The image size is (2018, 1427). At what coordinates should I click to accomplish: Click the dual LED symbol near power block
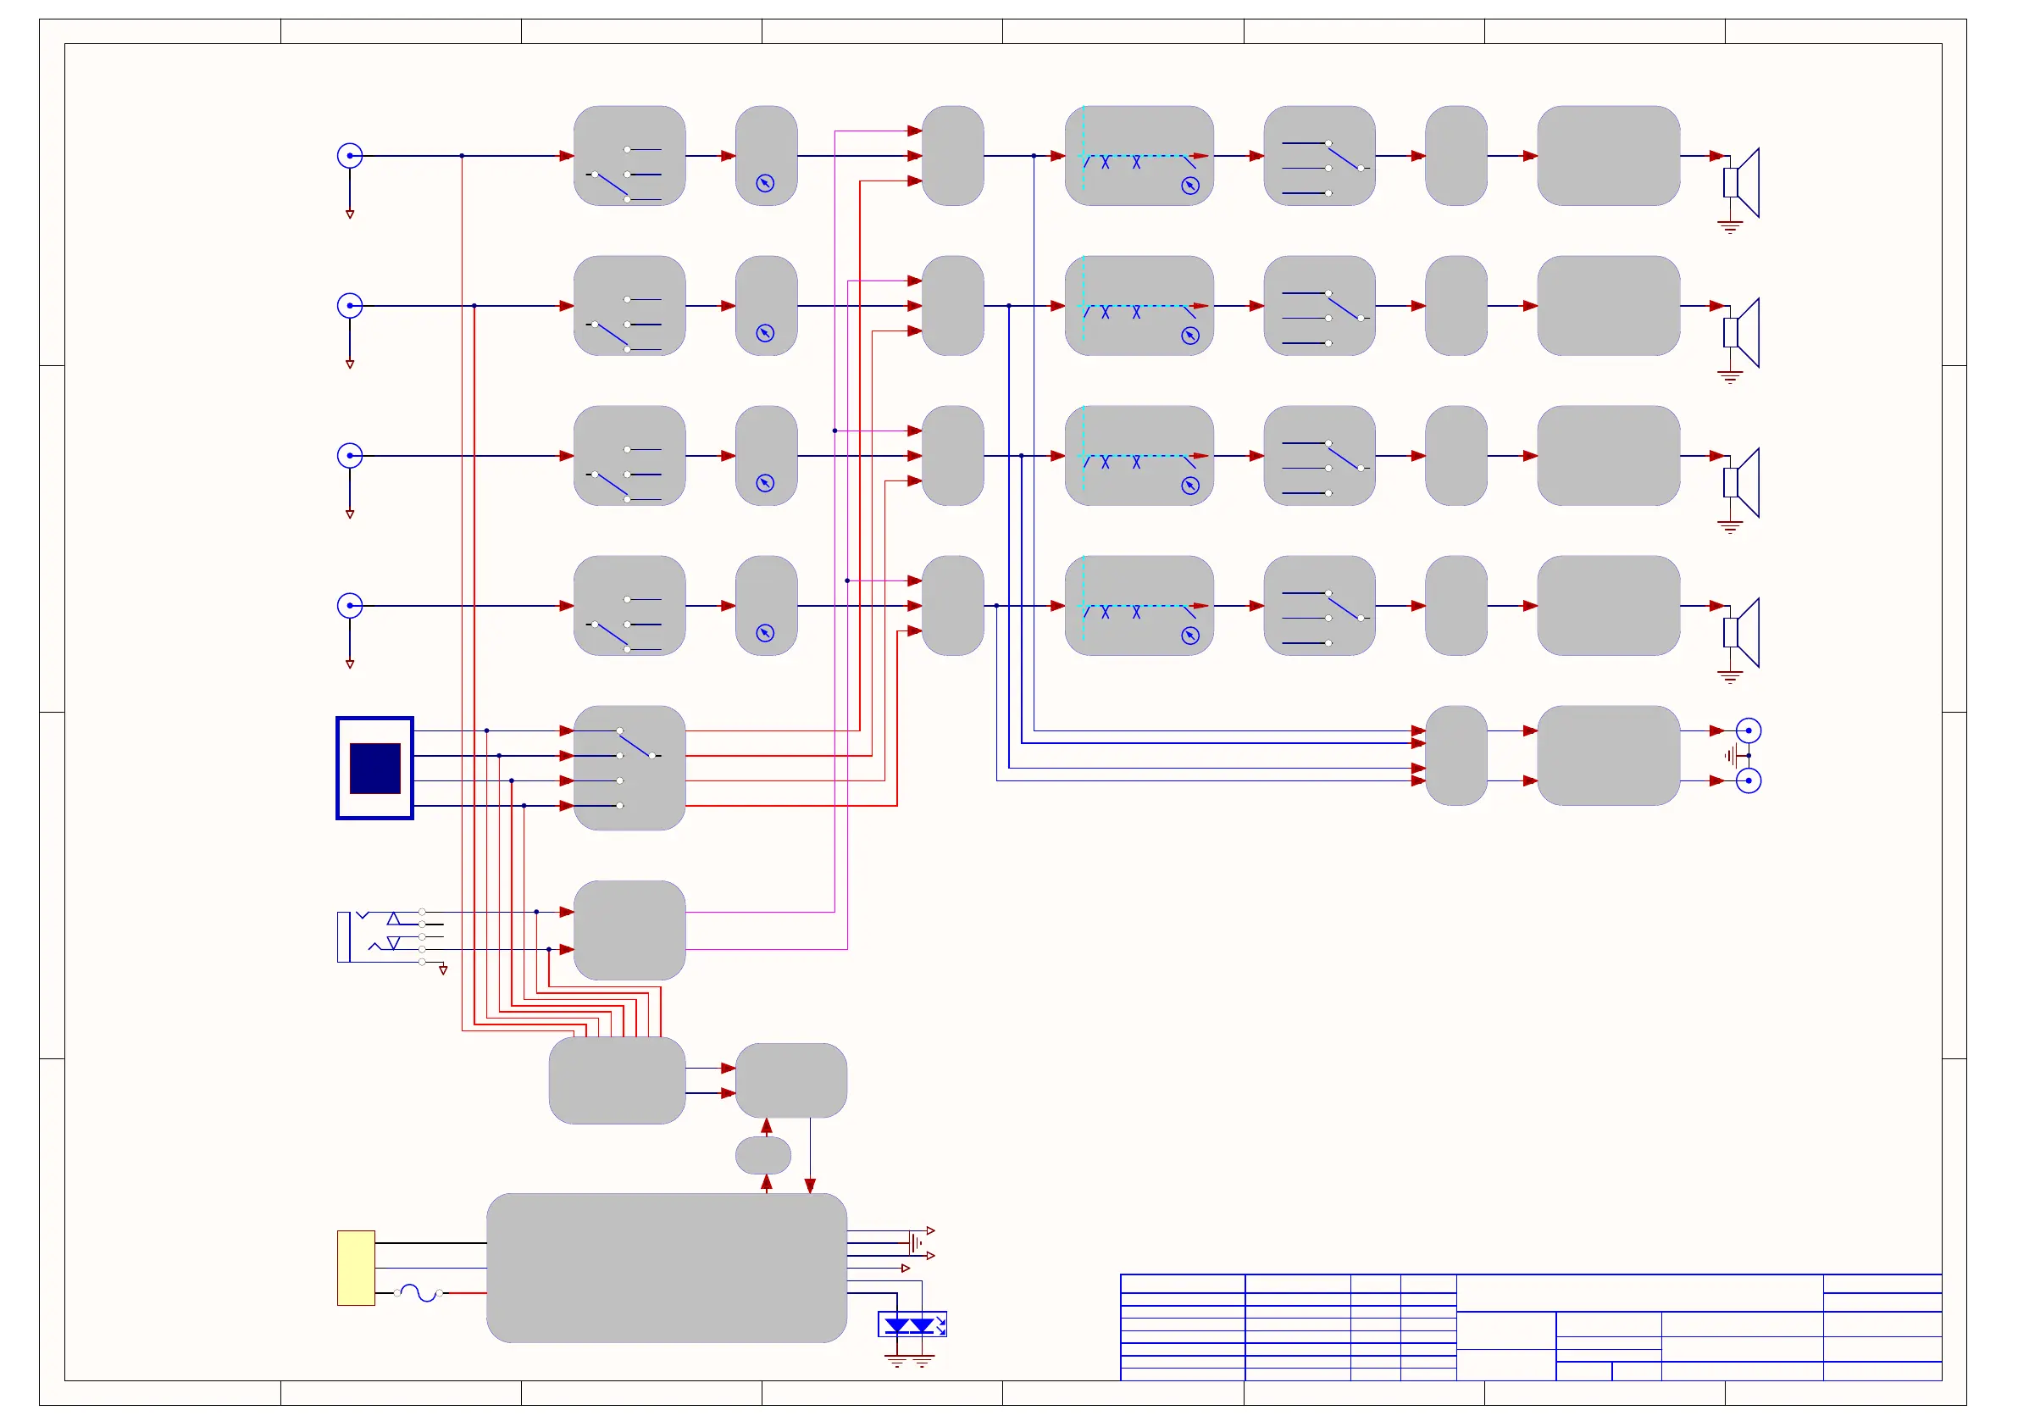pyautogui.click(x=913, y=1325)
